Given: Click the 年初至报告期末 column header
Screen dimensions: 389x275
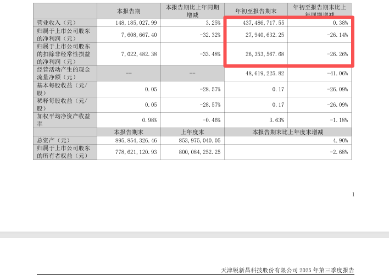Looking at the screenshot, I should point(256,11).
